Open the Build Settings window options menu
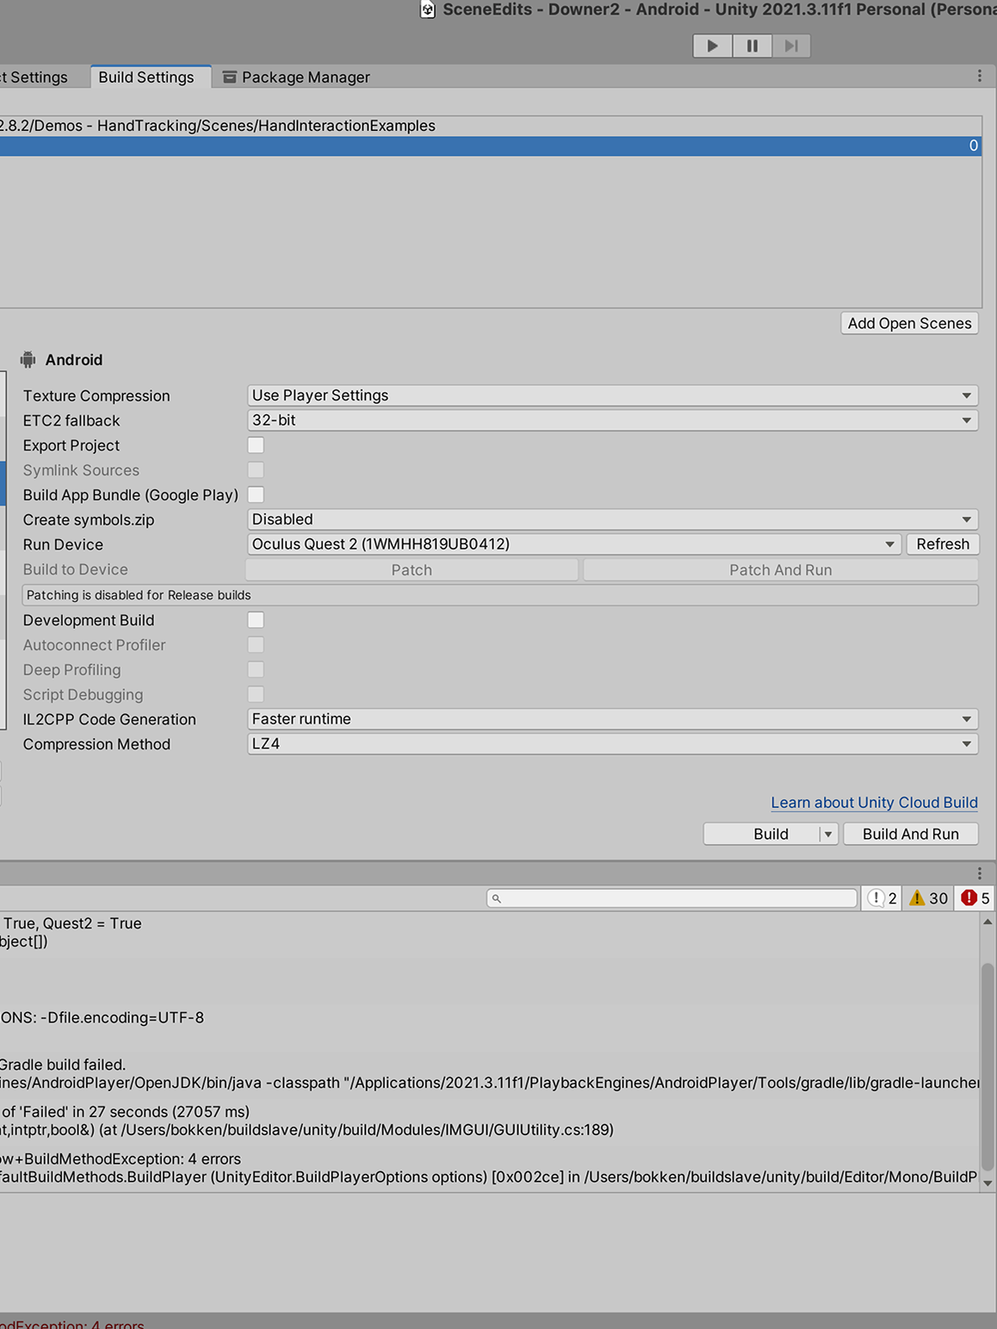This screenshot has height=1329, width=997. (x=979, y=77)
